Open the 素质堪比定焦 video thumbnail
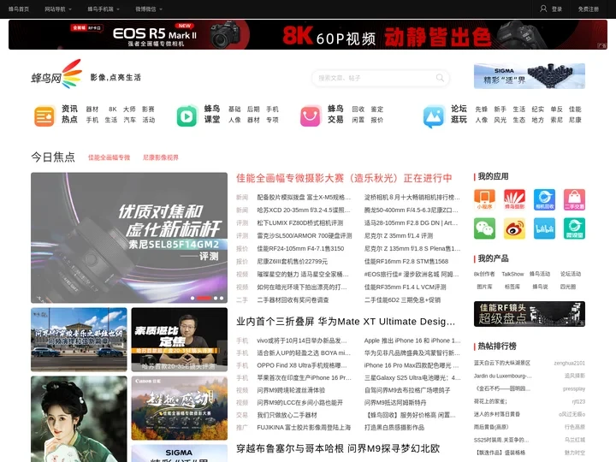The height and width of the screenshot is (462, 616). click(180, 340)
